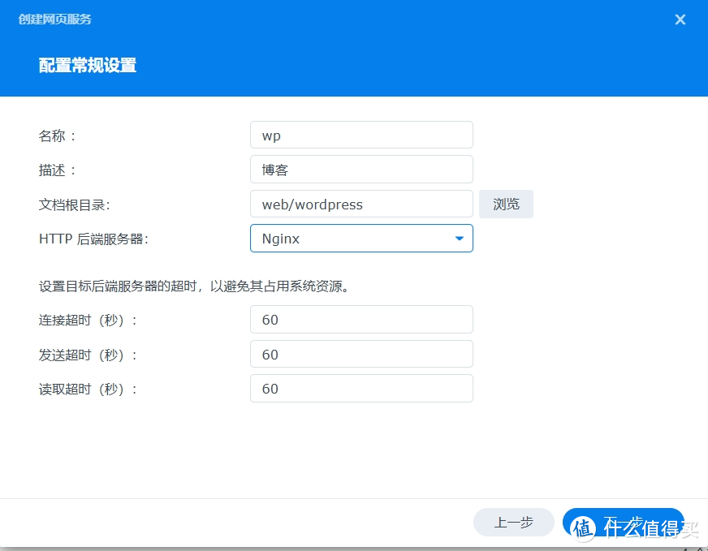Click the 读取超时（秒） input box
This screenshot has width=708, height=551.
tap(361, 388)
